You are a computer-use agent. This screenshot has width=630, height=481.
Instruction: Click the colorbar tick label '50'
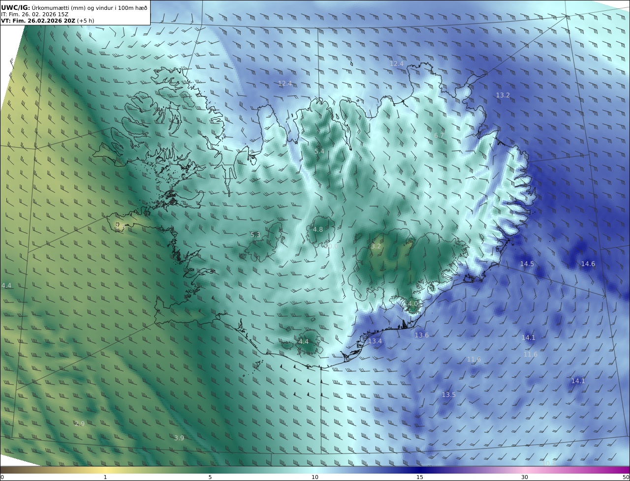tap(626, 477)
